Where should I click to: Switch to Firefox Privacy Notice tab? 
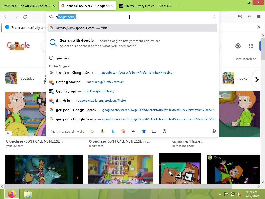[145, 6]
